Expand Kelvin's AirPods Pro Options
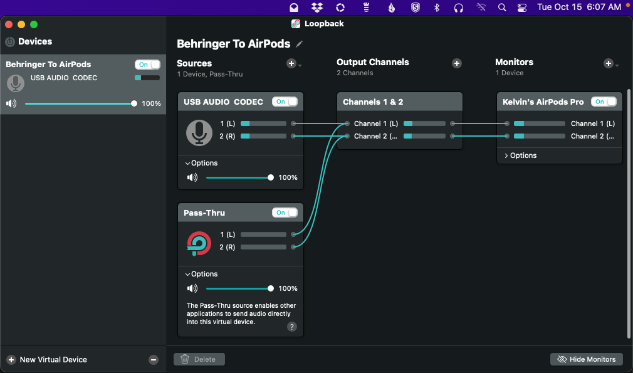This screenshot has width=633, height=373. (x=520, y=155)
